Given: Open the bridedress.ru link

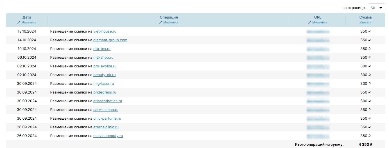Looking at the screenshot, I should 105,92.
